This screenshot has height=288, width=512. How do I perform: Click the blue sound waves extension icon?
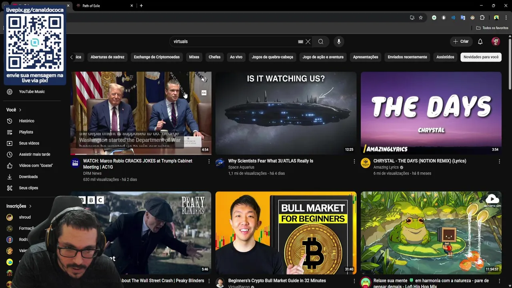(453, 18)
